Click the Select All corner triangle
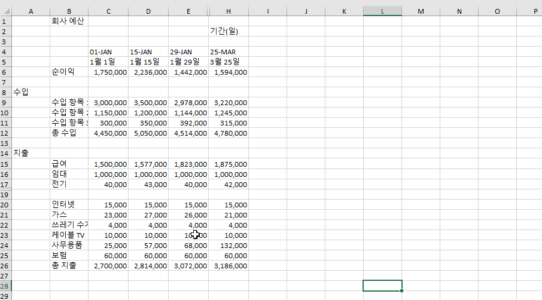 pos(6,11)
